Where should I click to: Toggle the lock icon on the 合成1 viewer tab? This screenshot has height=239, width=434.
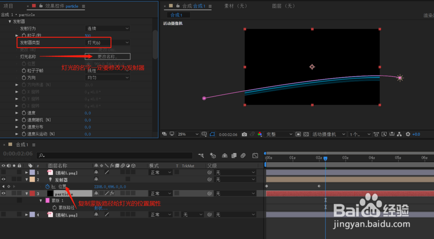[178, 6]
